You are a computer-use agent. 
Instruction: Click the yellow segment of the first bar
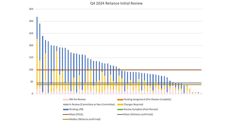tap(37, 62)
